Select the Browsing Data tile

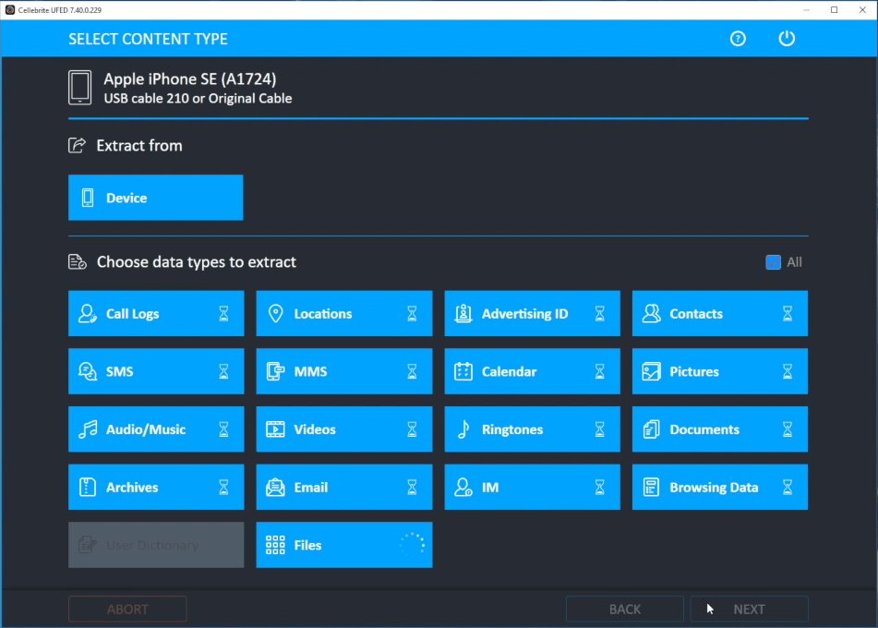click(x=719, y=487)
